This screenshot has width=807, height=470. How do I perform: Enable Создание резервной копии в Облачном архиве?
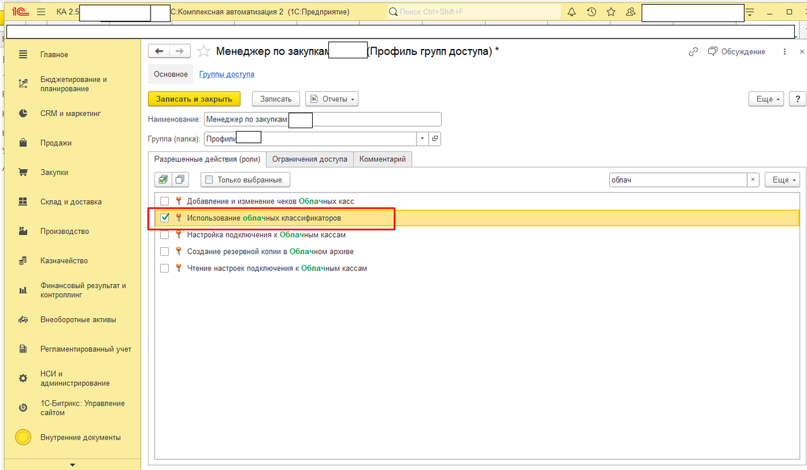click(x=164, y=252)
